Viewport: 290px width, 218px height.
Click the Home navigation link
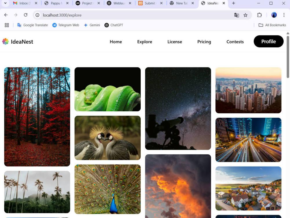pyautogui.click(x=116, y=42)
